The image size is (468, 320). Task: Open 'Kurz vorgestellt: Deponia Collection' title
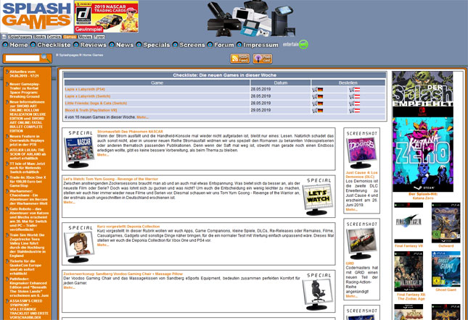pos(128,226)
